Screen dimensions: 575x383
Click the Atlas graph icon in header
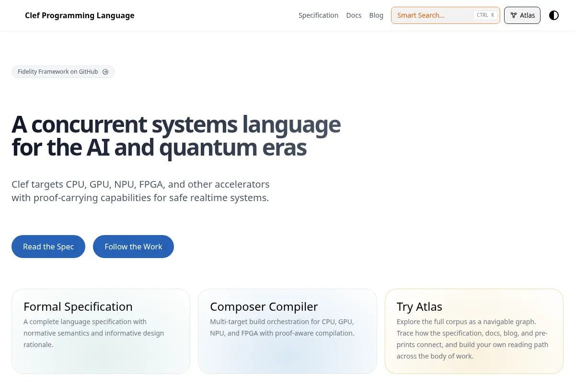[514, 15]
